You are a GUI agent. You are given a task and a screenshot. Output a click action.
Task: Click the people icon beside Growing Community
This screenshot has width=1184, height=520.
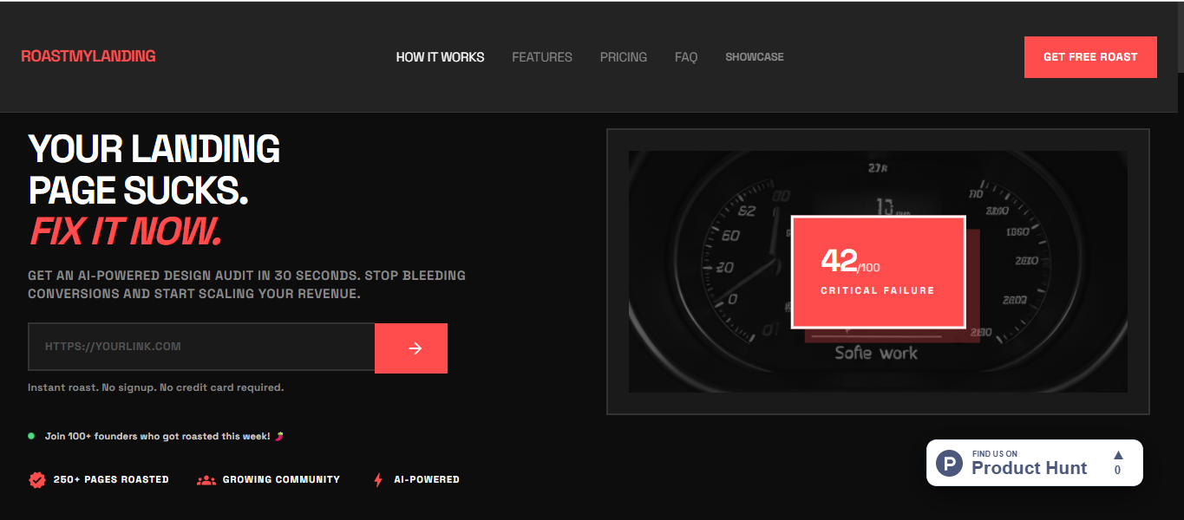(206, 479)
